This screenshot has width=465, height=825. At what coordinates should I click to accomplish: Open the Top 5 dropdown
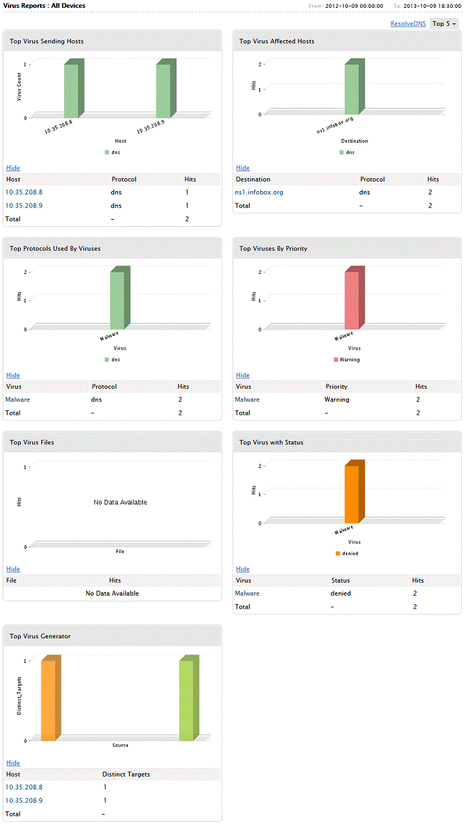pyautogui.click(x=444, y=24)
